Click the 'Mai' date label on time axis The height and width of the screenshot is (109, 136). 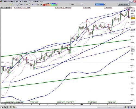82,105
